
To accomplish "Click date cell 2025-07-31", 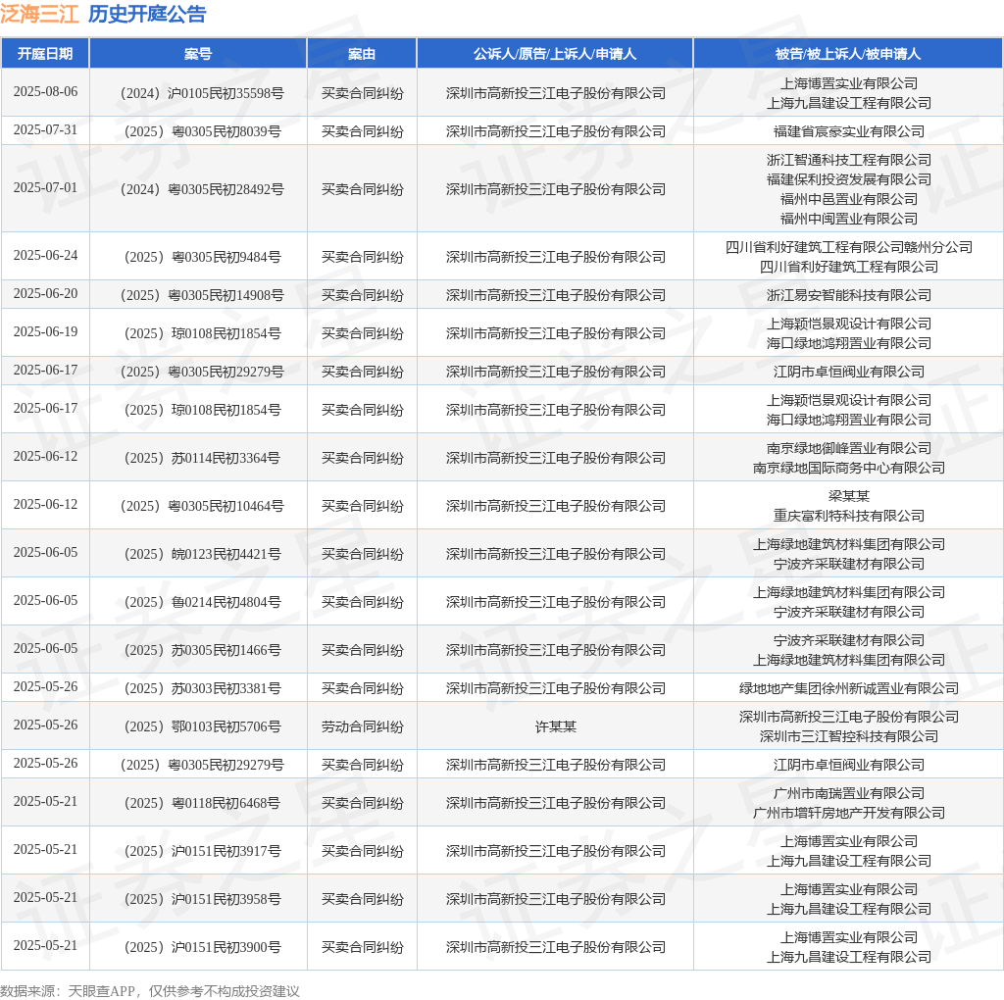I will pos(45,130).
